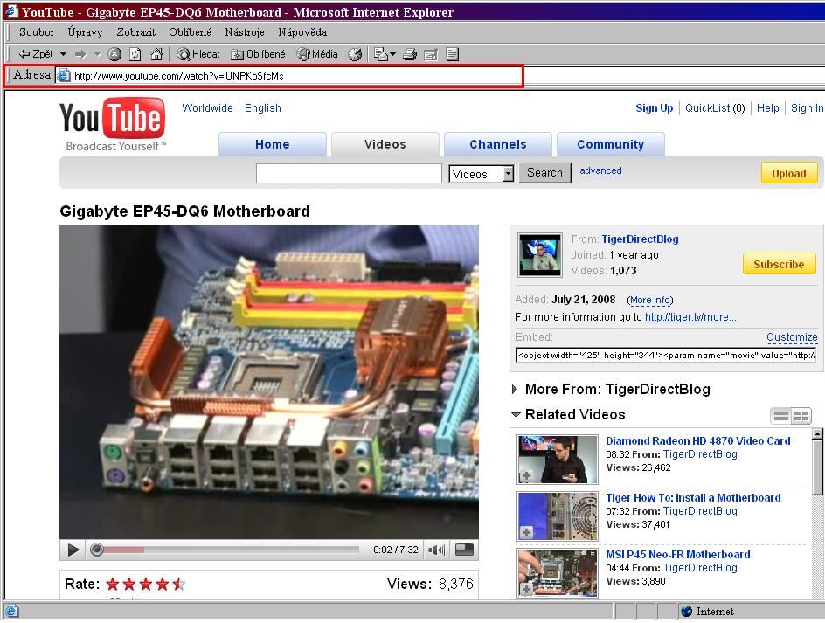Viewport: 825px width, 623px height.
Task: Add Diamond Radeon video to QuickList
Action: pyautogui.click(x=526, y=476)
